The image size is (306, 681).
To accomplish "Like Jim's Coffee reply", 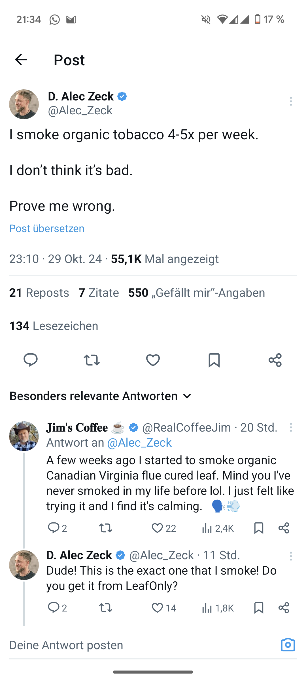I will [163, 528].
